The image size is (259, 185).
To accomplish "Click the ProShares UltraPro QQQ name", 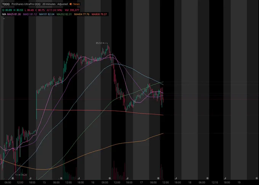I will [26, 4].
